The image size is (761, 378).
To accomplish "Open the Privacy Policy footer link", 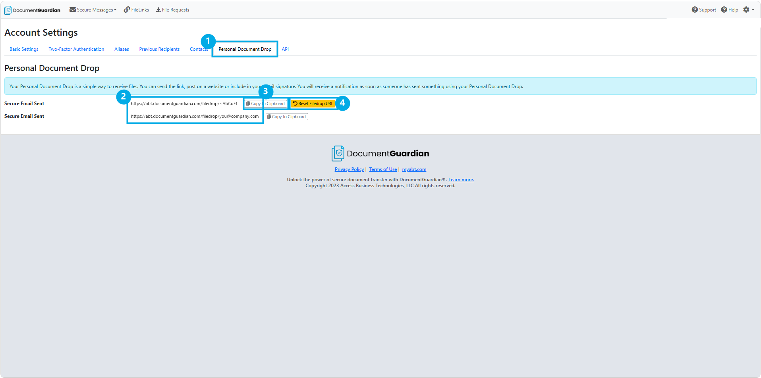I will (349, 169).
